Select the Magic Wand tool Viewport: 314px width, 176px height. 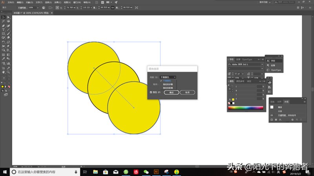click(4, 21)
